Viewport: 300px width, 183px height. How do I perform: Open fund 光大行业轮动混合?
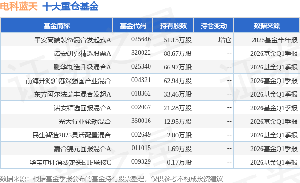84,122
